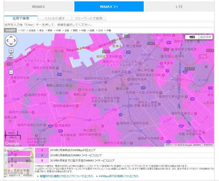Viewport: 219px width, 181px height.
Task: Open 440Mbps非対応地域リスト link
Action: pos(119,176)
